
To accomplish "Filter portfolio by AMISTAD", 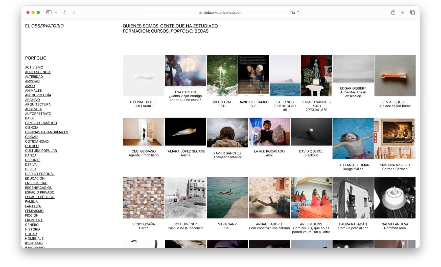I will click(x=32, y=81).
